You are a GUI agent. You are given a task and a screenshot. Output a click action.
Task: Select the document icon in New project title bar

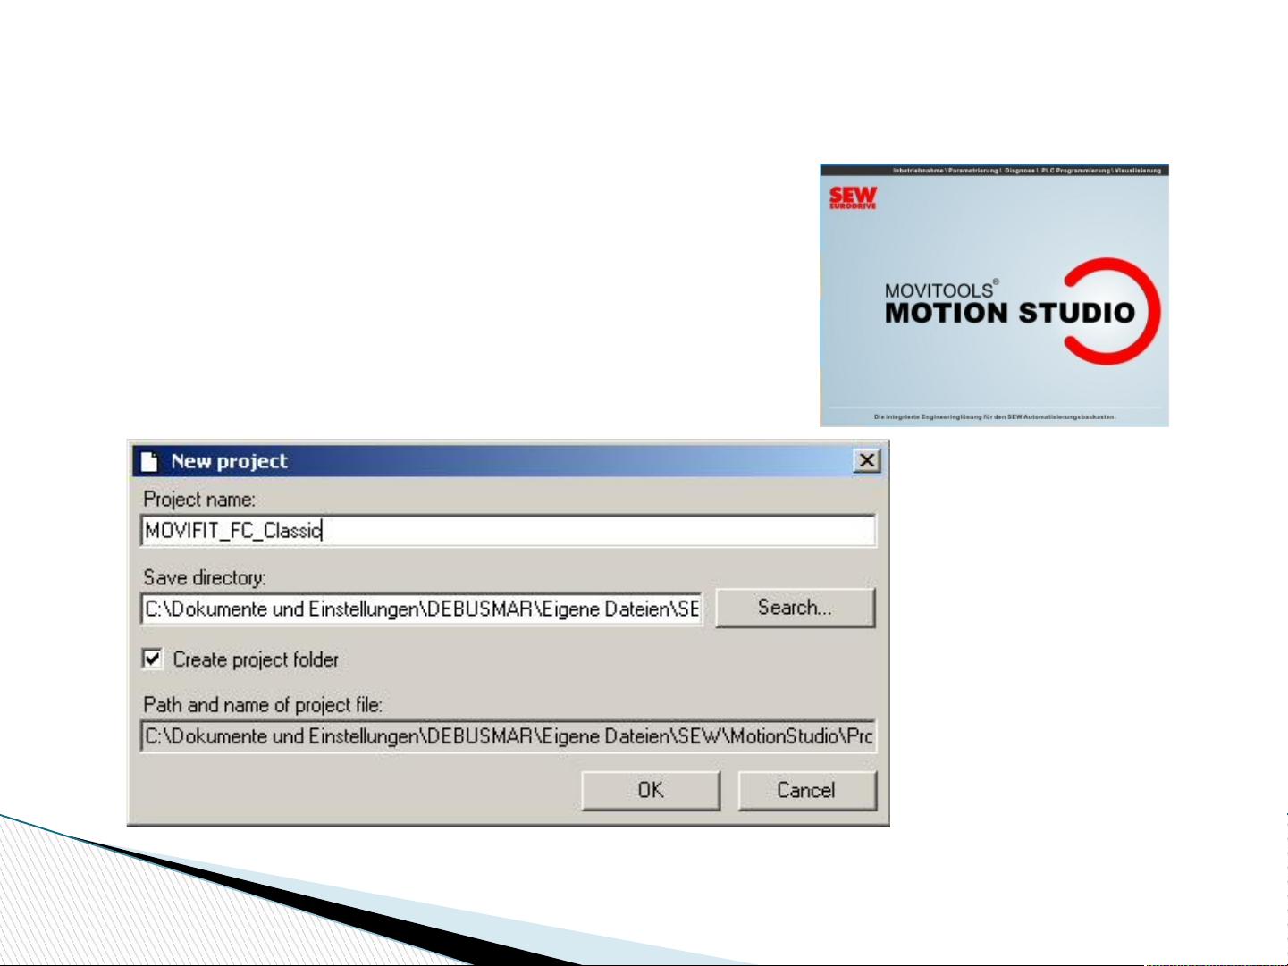(150, 460)
